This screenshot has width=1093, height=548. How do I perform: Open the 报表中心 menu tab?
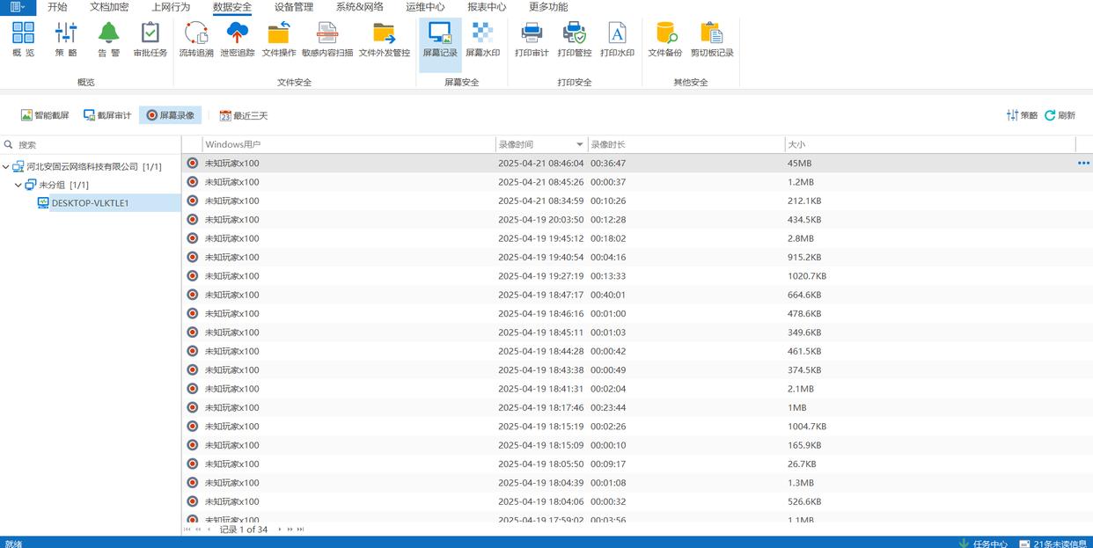coord(487,7)
